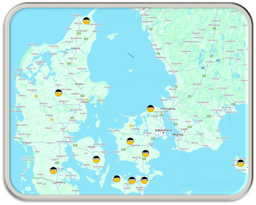Click the McCormick marker at Aabenraa
Image resolution: width=256 pixels, height=205 pixels.
click(53, 171)
